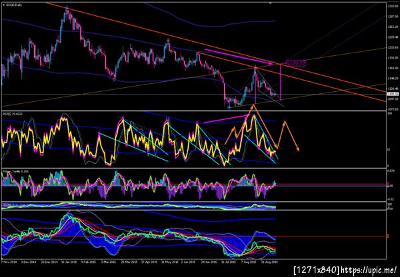Click the 16 Jul 2015 date label

point(230,262)
